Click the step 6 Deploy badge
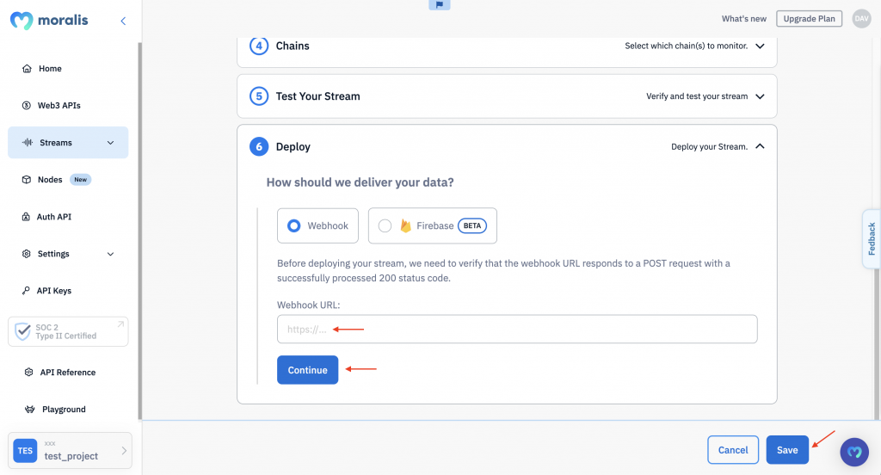Viewport: 881px width, 475px height. 259,146
